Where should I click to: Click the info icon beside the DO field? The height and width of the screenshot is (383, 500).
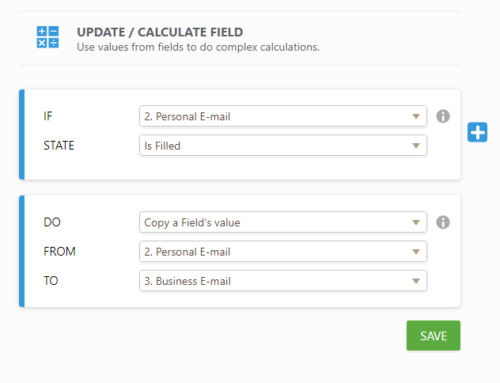(443, 222)
